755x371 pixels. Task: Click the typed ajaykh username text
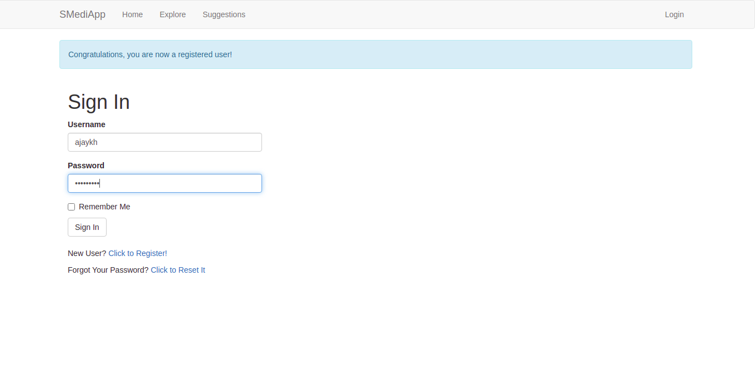(86, 142)
